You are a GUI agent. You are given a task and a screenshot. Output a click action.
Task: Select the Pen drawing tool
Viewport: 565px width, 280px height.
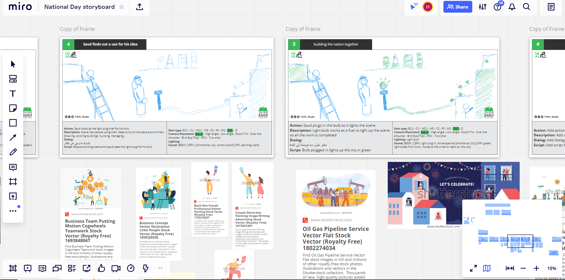pyautogui.click(x=13, y=152)
